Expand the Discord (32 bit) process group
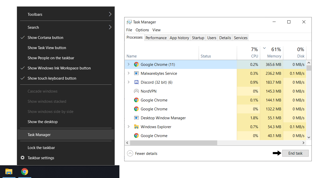Screen dimensions: 313x178 128,82
